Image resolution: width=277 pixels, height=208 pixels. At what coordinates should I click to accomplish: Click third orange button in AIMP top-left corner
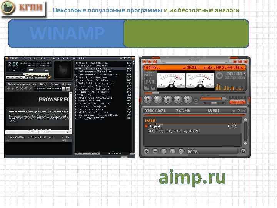(x=155, y=61)
